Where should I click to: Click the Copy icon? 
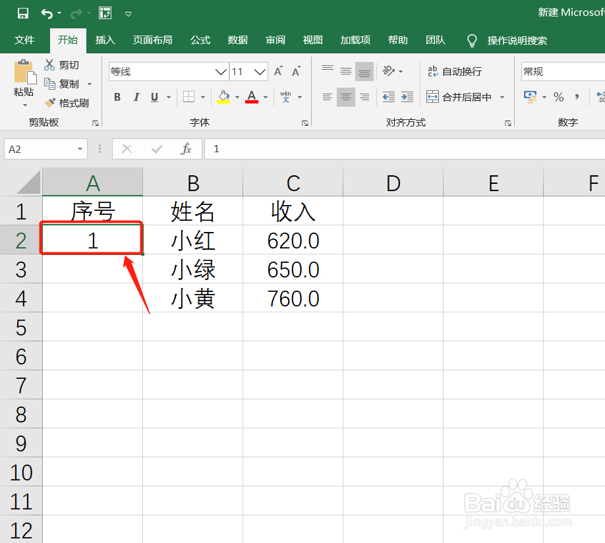coord(49,84)
